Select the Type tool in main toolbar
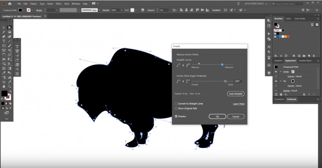This screenshot has height=168, width=322. coord(4,41)
